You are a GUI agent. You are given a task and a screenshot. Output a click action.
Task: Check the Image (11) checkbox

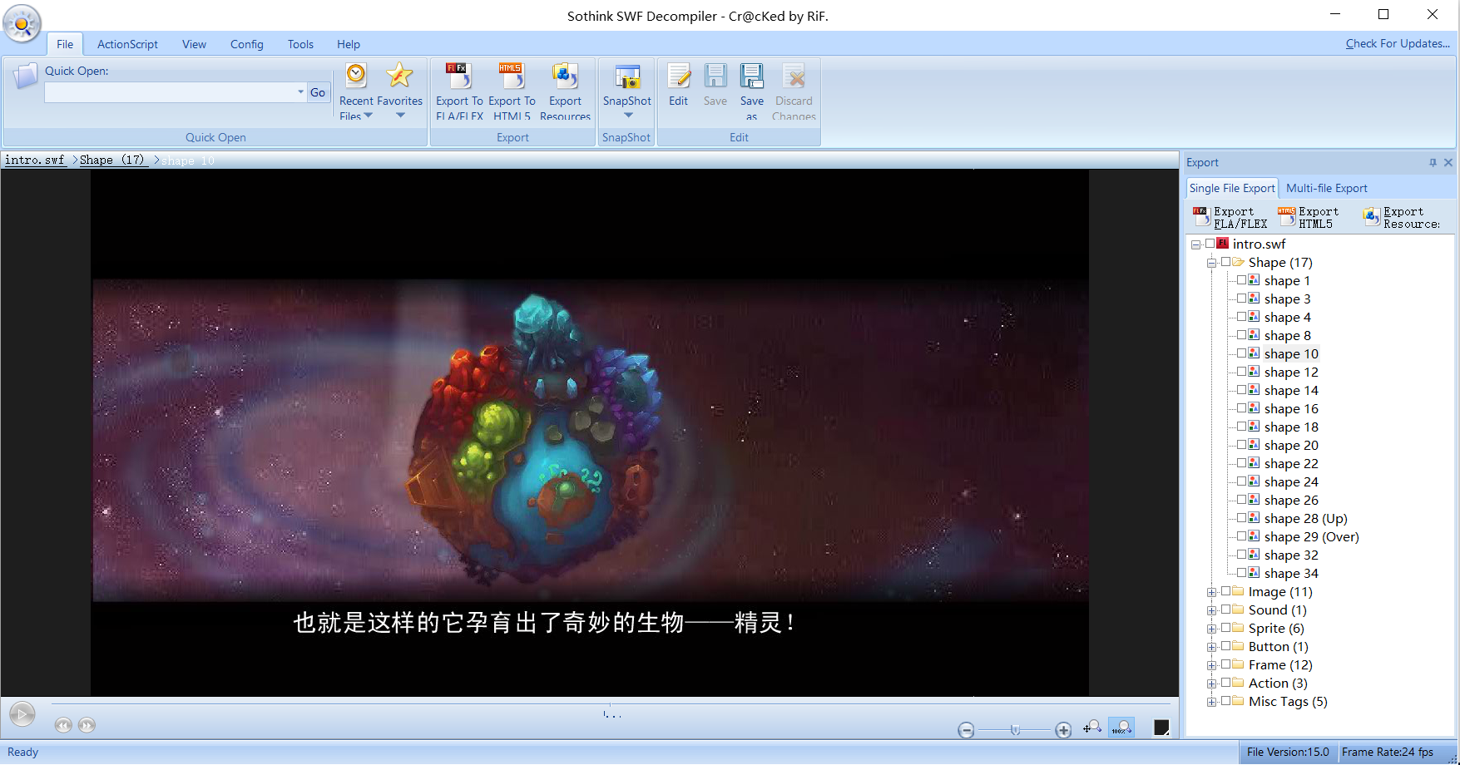1225,591
